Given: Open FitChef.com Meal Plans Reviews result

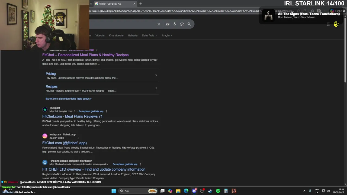Looking at the screenshot, I should click(x=72, y=116).
